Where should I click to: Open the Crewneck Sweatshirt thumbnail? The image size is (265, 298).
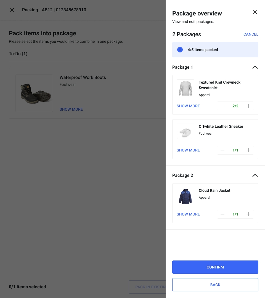(185, 88)
